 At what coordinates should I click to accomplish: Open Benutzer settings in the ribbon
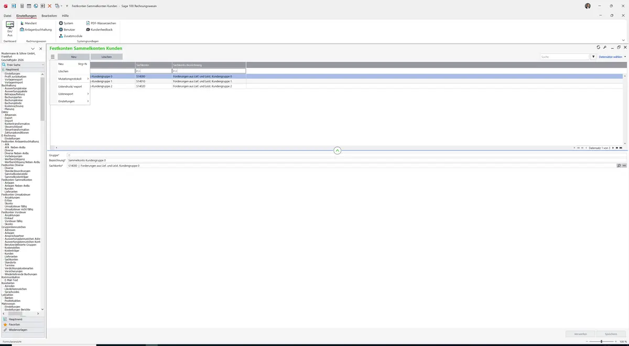(x=67, y=29)
